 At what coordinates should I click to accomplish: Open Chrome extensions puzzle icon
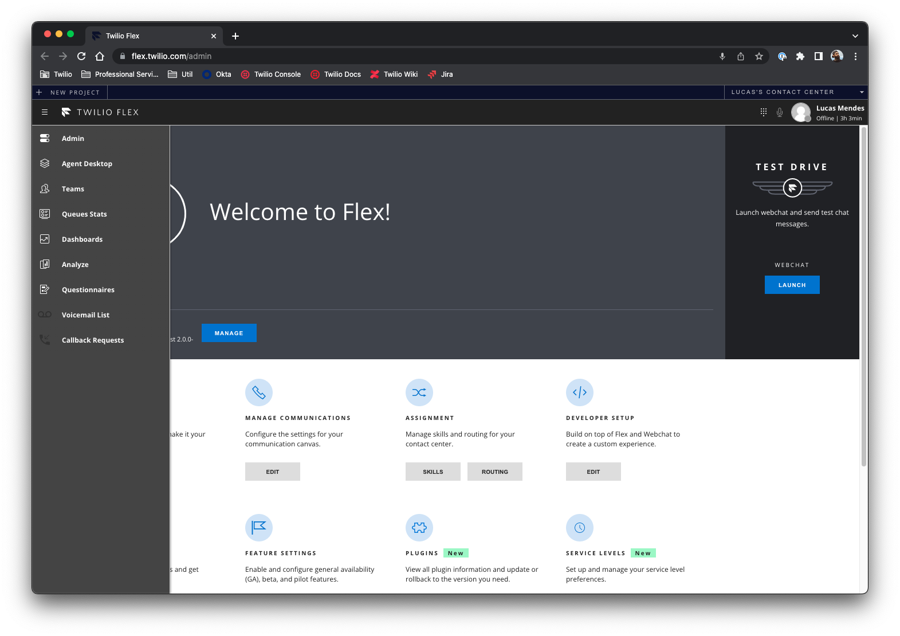[800, 56]
